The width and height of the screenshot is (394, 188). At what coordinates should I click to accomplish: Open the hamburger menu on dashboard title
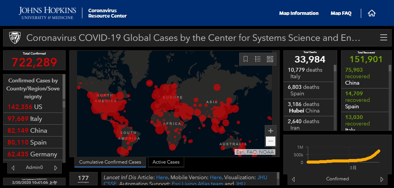383,38
